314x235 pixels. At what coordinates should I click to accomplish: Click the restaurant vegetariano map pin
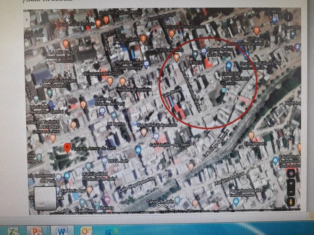click(172, 34)
